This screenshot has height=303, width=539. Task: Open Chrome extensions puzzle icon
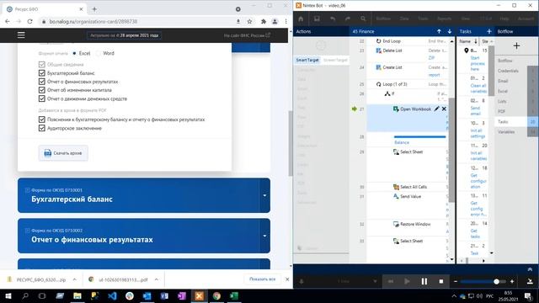click(x=264, y=21)
